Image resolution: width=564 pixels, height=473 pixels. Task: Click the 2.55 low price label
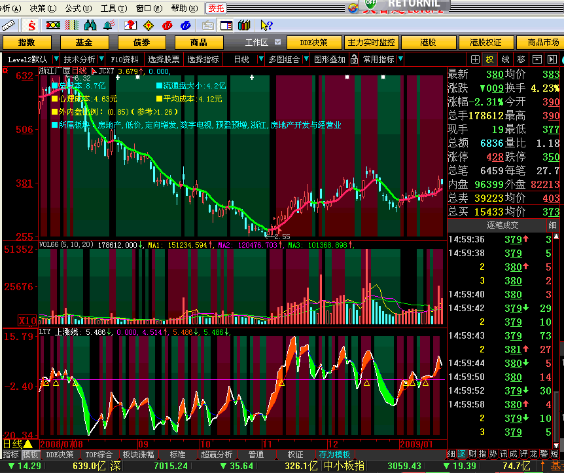point(282,236)
